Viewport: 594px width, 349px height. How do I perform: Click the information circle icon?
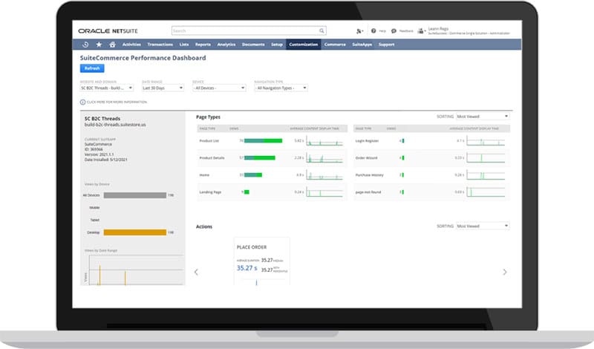pos(82,102)
